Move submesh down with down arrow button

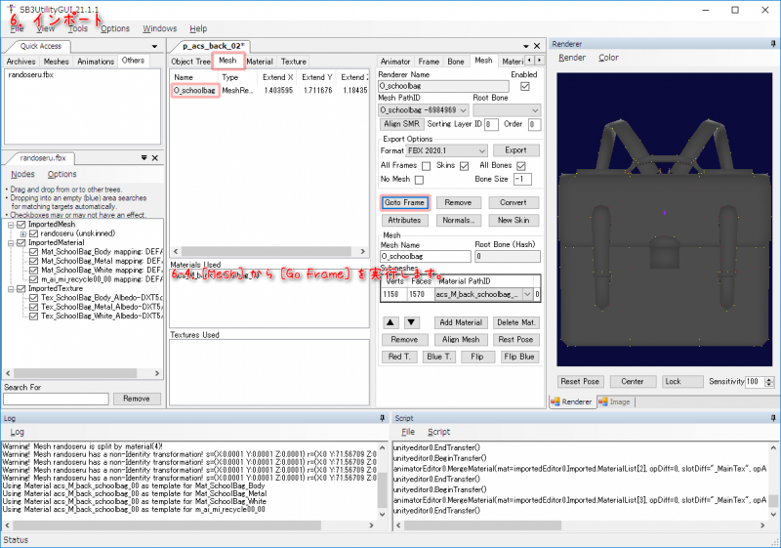pos(411,322)
